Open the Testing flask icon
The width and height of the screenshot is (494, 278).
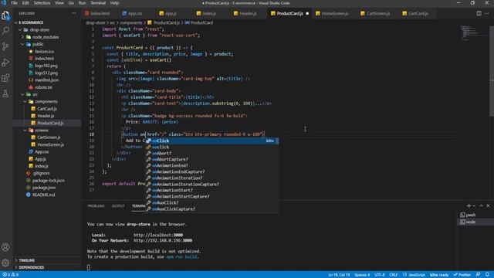[5, 93]
